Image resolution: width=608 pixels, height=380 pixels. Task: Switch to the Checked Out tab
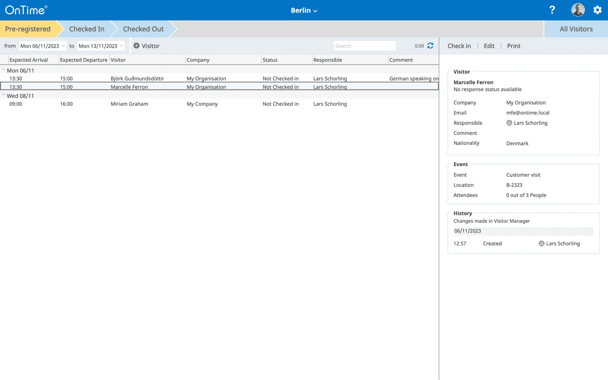click(143, 29)
